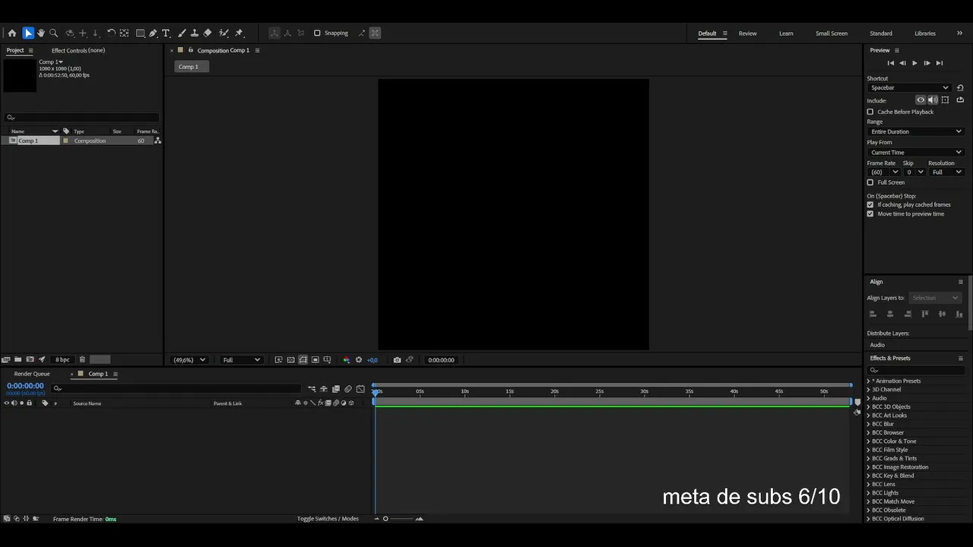
Task: Select the Eraser tool
Action: pyautogui.click(x=208, y=33)
